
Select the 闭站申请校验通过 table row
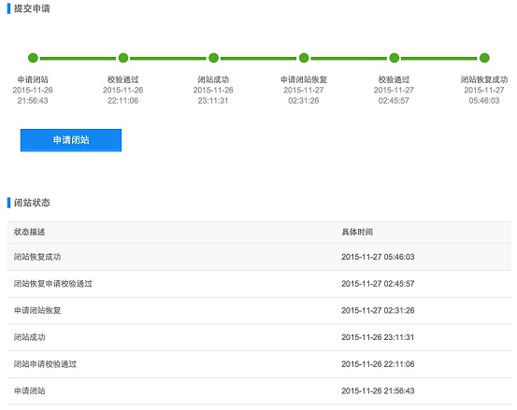pyautogui.click(x=259, y=364)
